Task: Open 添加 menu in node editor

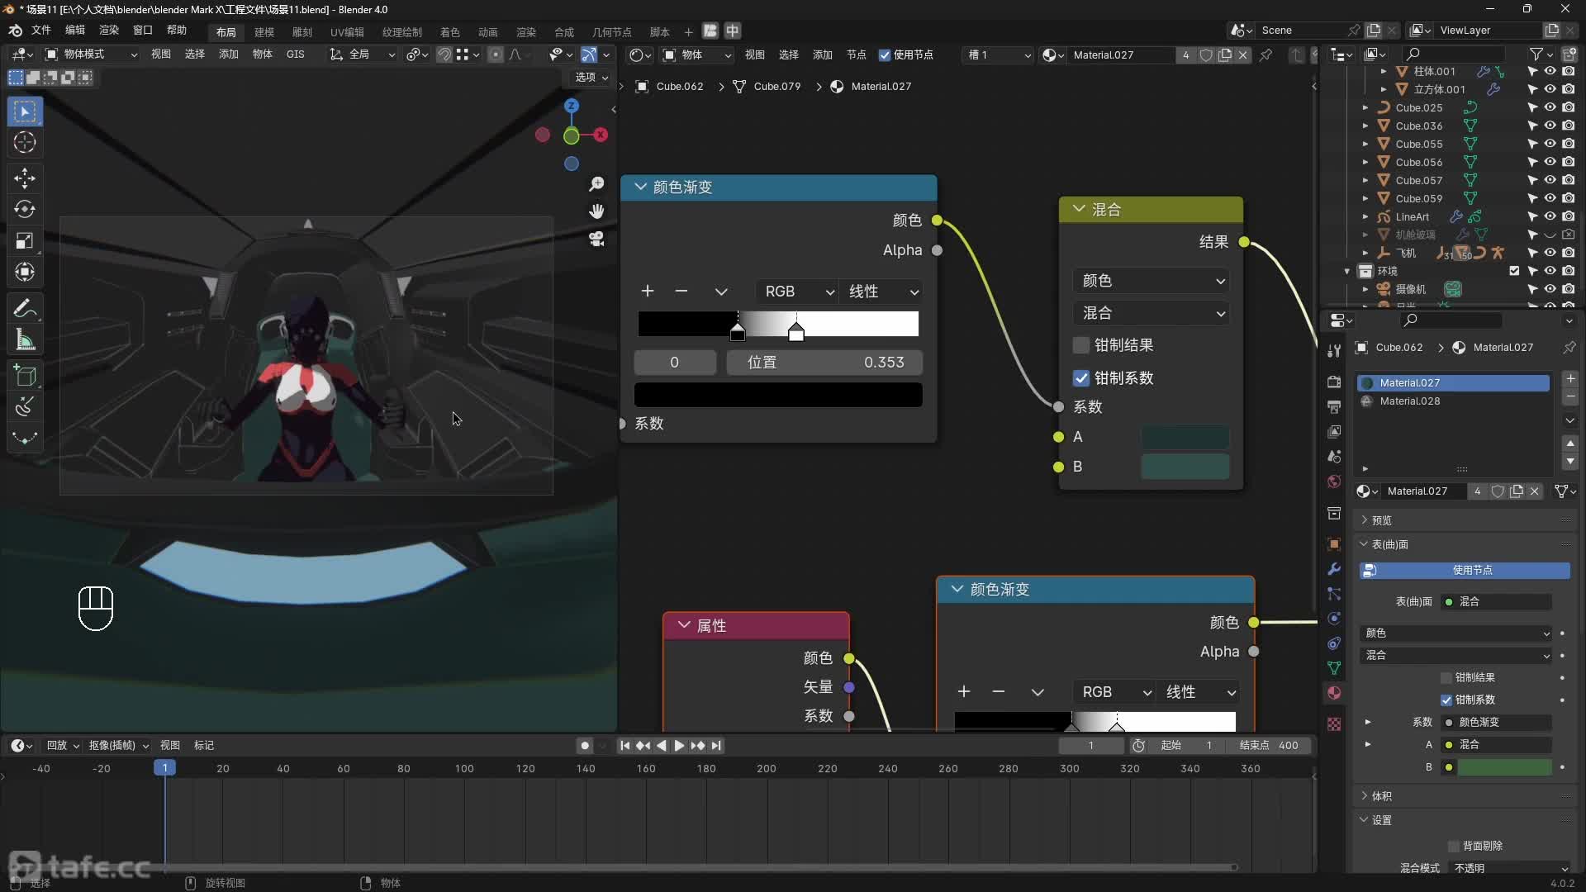Action: click(823, 55)
